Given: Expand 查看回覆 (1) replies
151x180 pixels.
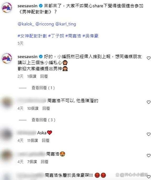Looking at the screenshot, I should pos(43,88).
